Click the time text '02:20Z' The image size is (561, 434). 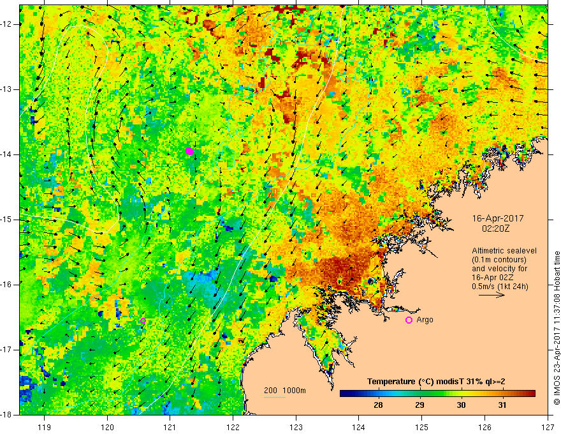(495, 228)
